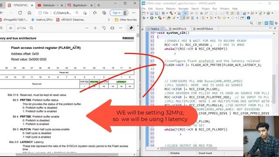Go to last edit location arrow icon
Screen dimensions: 279x157
219,18
